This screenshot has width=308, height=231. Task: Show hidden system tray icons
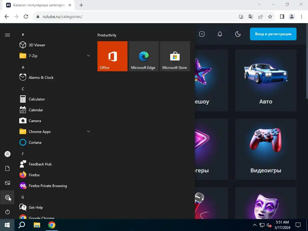point(254,225)
